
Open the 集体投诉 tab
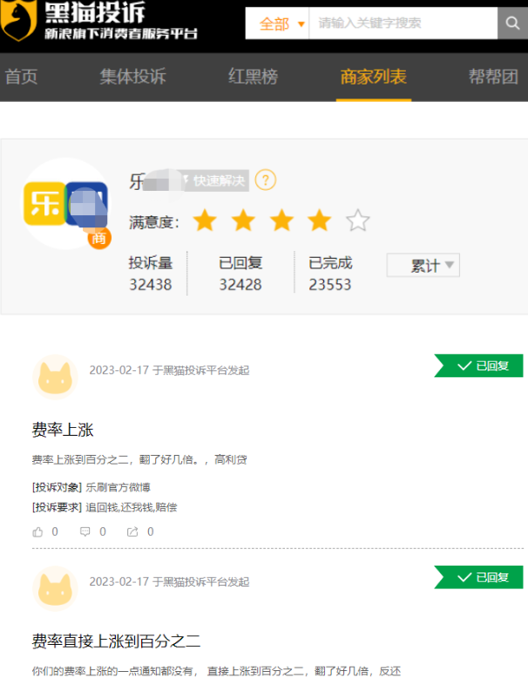[x=132, y=77]
